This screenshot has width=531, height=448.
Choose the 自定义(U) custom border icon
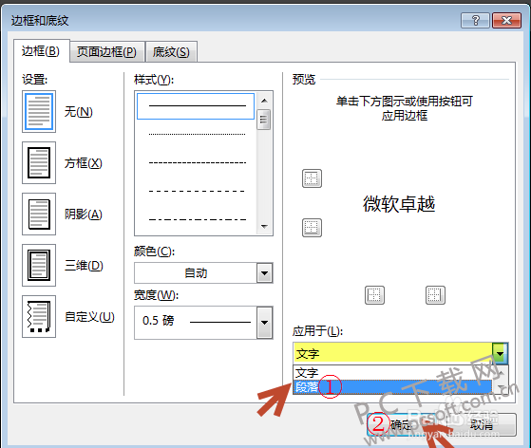39,317
